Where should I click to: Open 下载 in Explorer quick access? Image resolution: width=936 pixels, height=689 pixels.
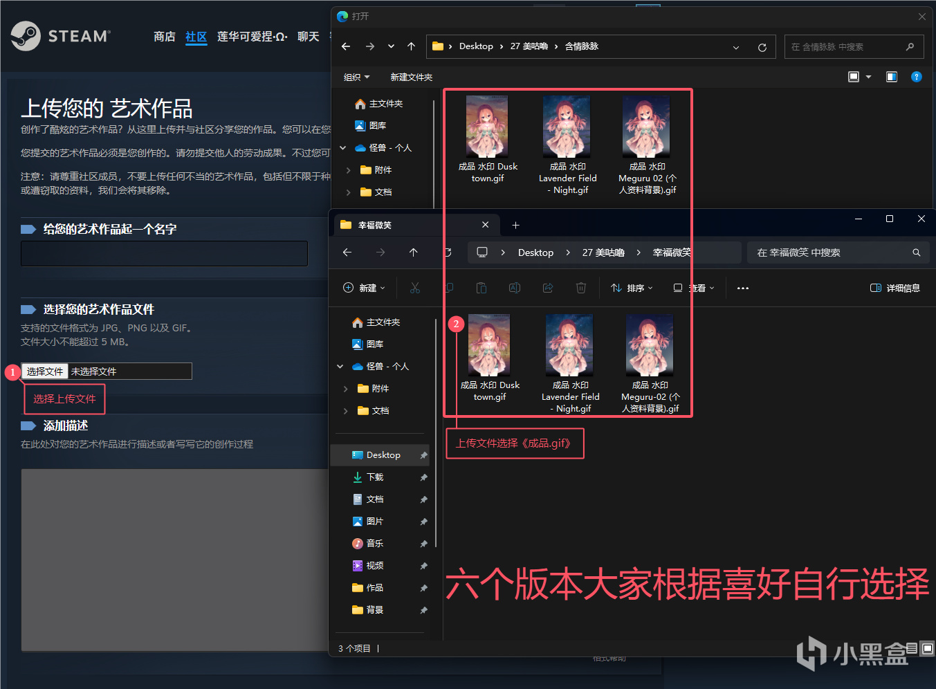(374, 477)
